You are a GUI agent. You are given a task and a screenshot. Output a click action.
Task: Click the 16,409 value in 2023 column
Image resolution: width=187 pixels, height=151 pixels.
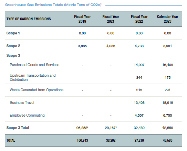tap(168, 65)
